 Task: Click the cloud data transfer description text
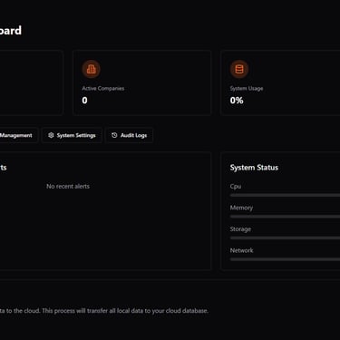tap(104, 311)
